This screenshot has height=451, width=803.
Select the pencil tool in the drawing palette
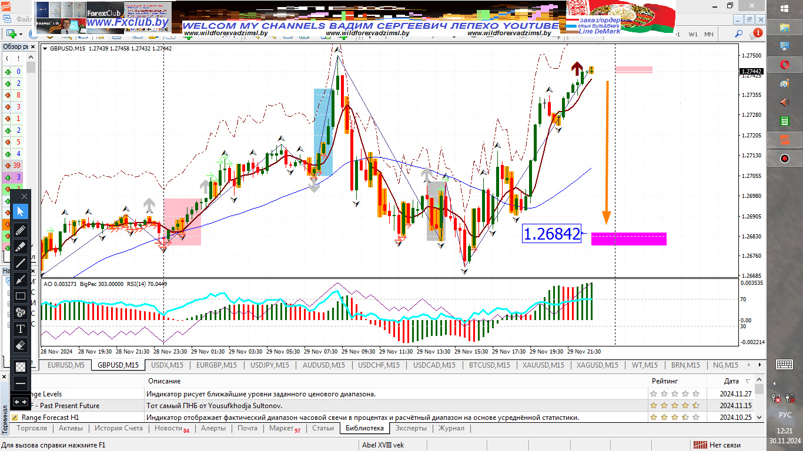tap(21, 230)
